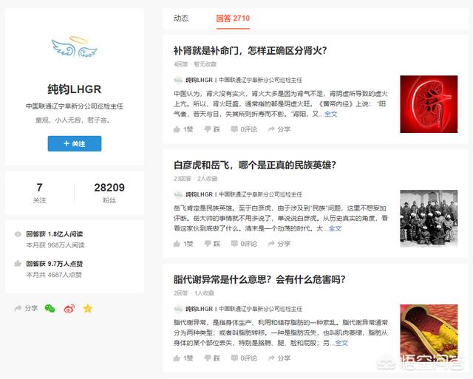Share the first answer about 肾火

point(279,129)
